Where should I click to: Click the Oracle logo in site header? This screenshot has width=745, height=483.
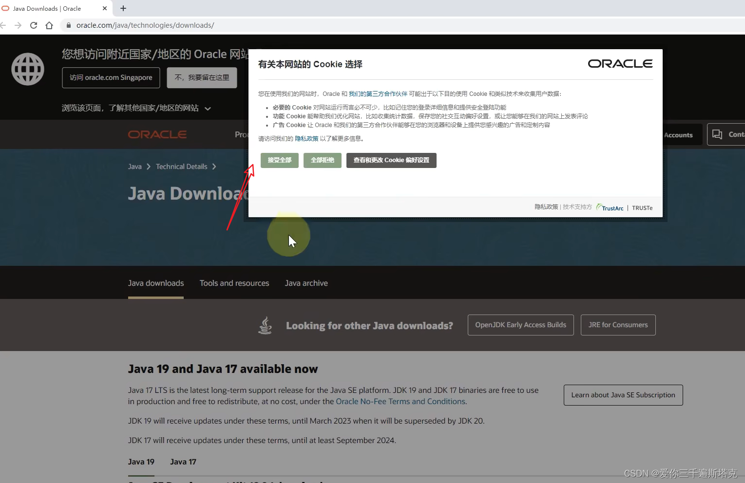click(x=157, y=134)
